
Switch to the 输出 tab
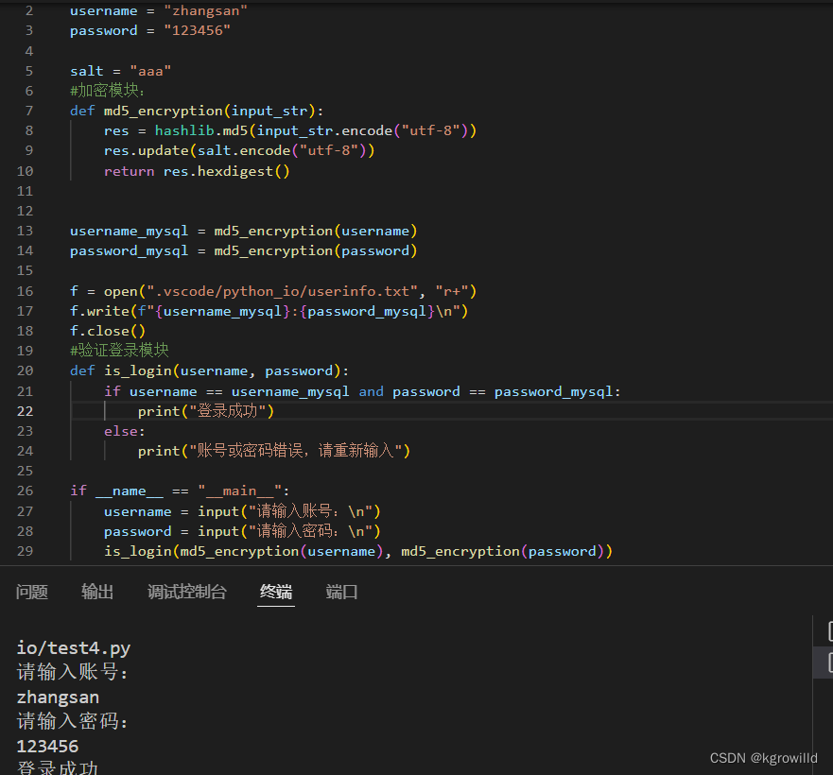click(x=97, y=592)
